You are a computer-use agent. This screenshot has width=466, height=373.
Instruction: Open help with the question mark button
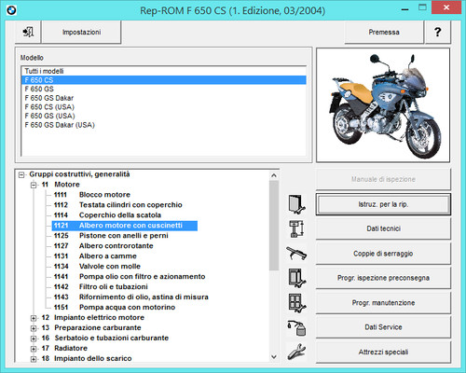point(438,32)
